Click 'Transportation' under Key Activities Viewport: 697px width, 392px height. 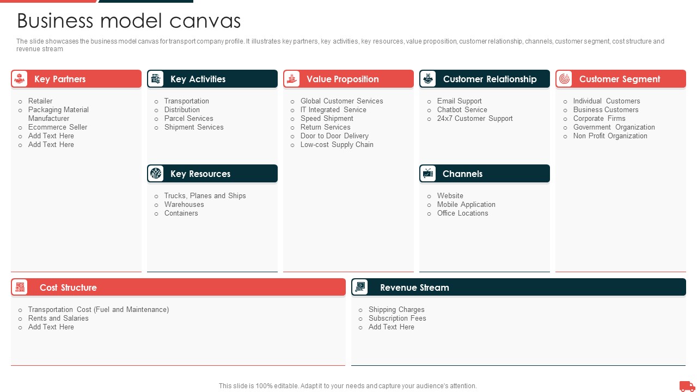[187, 101]
